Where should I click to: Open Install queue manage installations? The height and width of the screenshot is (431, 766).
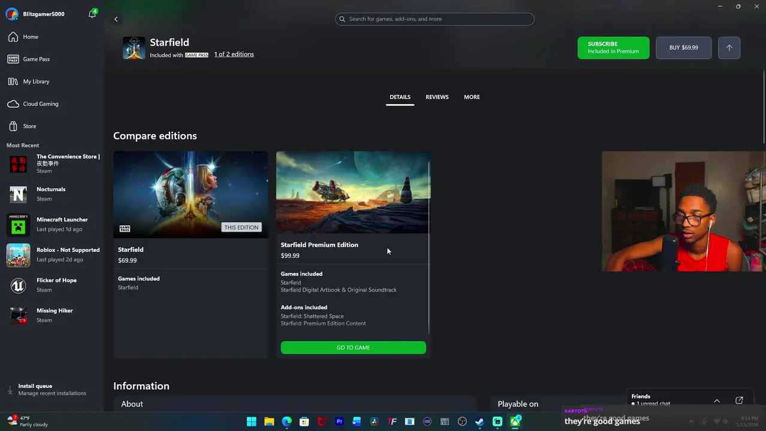tap(51, 390)
